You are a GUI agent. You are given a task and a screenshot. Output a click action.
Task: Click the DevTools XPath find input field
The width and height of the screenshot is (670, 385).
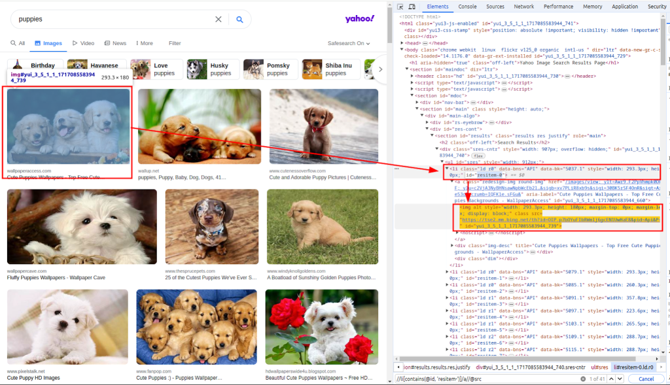(x=487, y=378)
